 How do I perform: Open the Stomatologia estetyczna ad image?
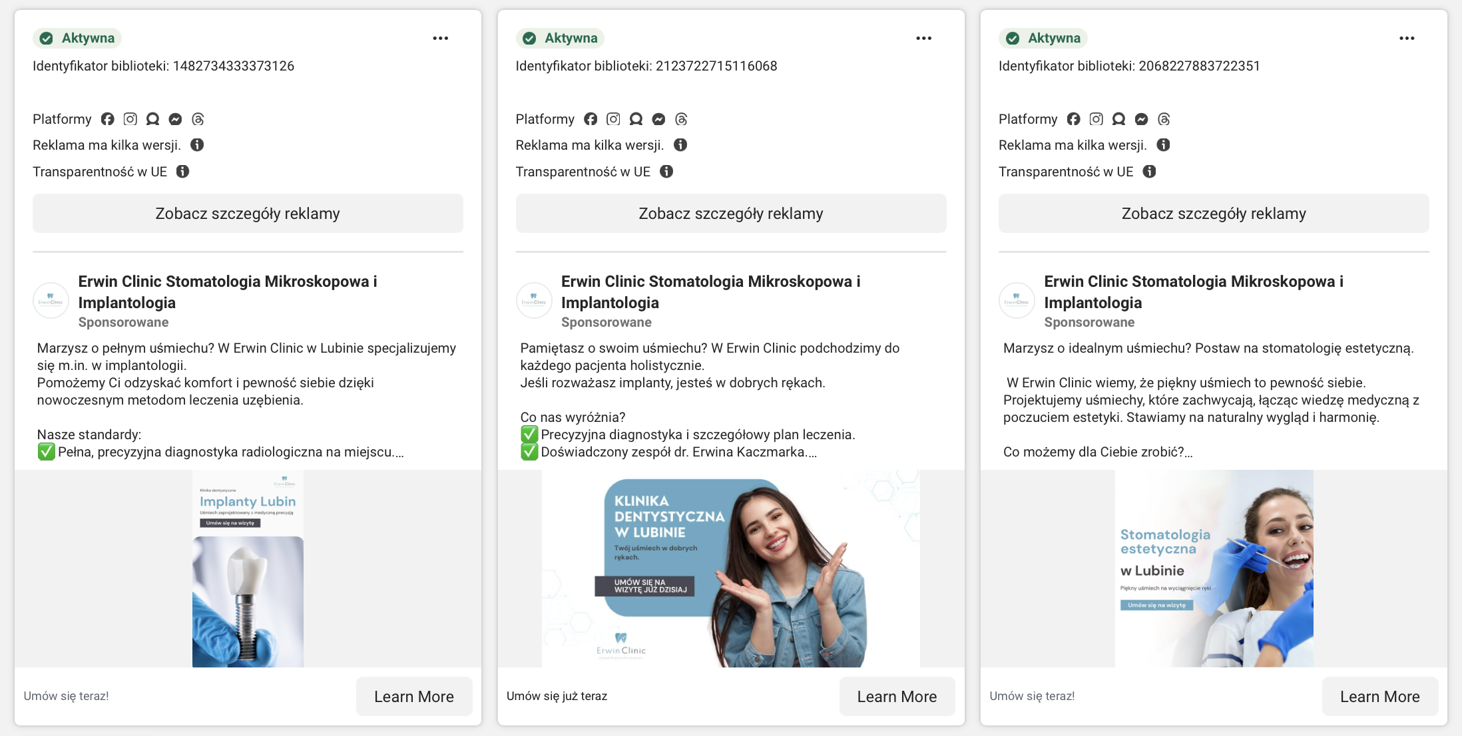1214,568
